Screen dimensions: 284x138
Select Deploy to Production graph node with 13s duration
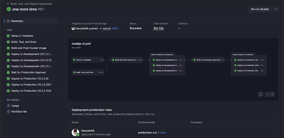pos(249,60)
